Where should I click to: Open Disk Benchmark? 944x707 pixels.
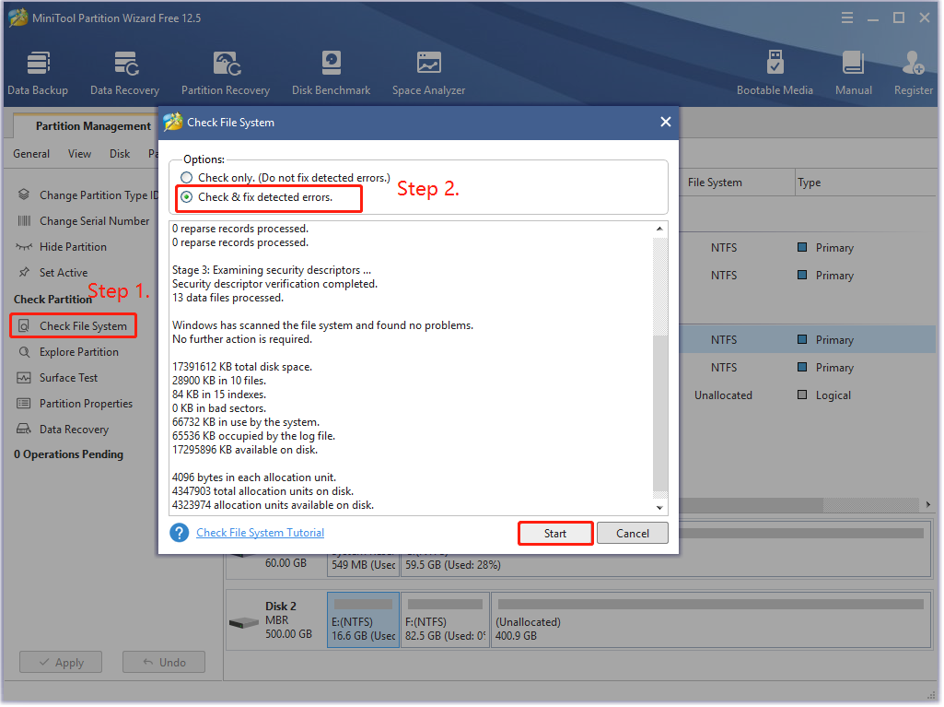point(332,73)
